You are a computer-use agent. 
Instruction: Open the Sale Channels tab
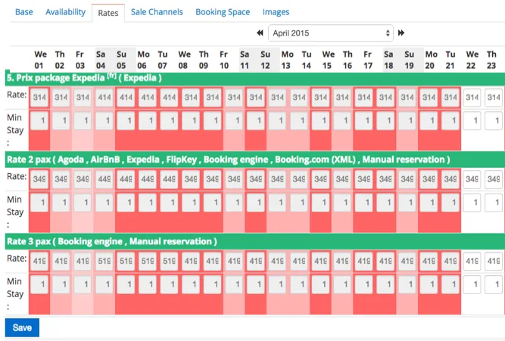pos(157,12)
